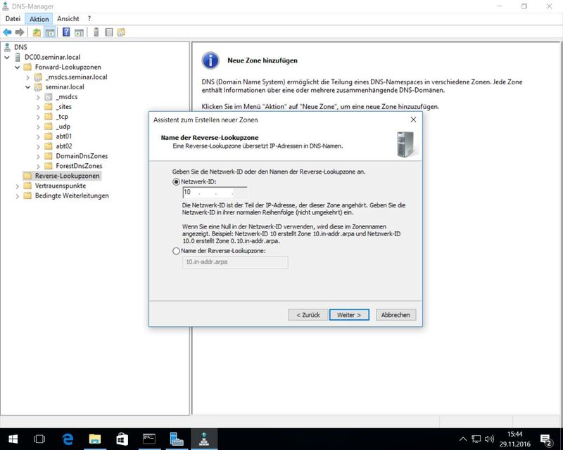563x450 pixels.
Task: Click the blue Back arrow in toolbar
Action: pos(7,32)
